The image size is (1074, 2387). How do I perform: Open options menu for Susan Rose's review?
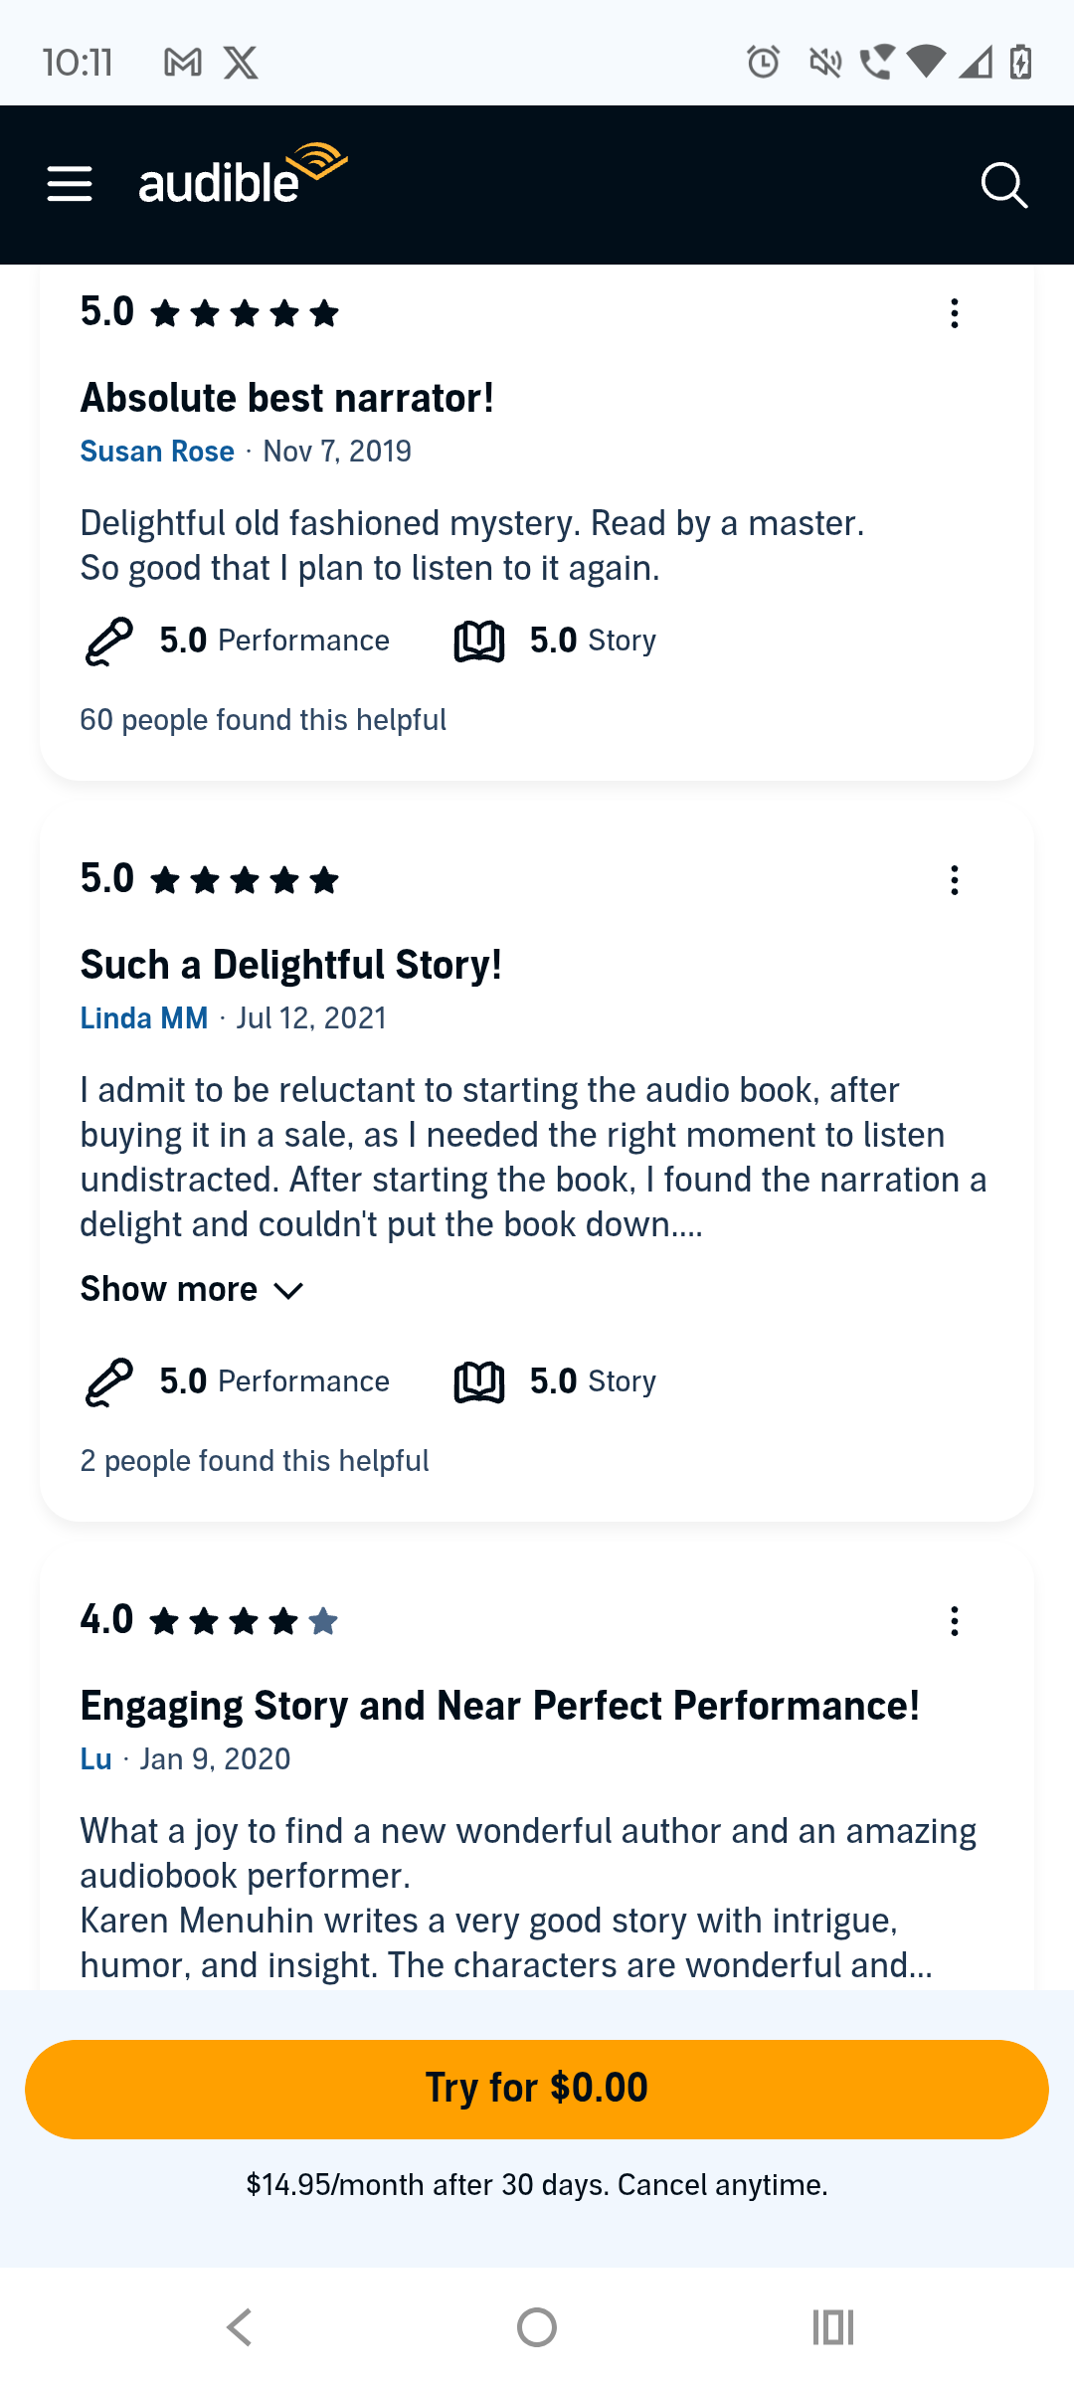coord(954,314)
